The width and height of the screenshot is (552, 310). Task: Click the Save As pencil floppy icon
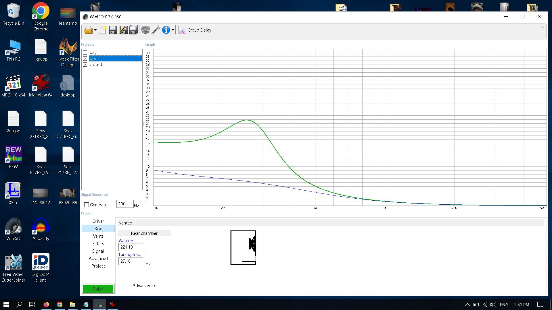[x=123, y=30]
